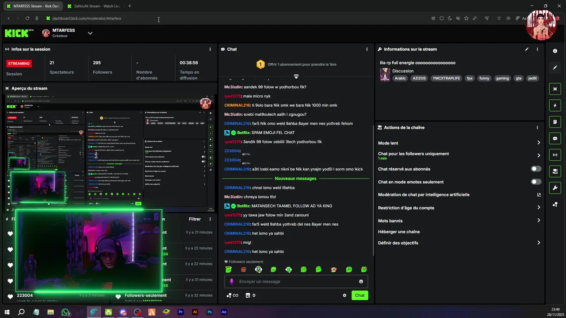Image resolution: width=566 pixels, height=318 pixels.
Task: Click the shop icon below message box
Action: tap(248, 295)
